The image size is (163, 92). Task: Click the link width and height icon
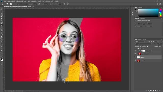144,24
